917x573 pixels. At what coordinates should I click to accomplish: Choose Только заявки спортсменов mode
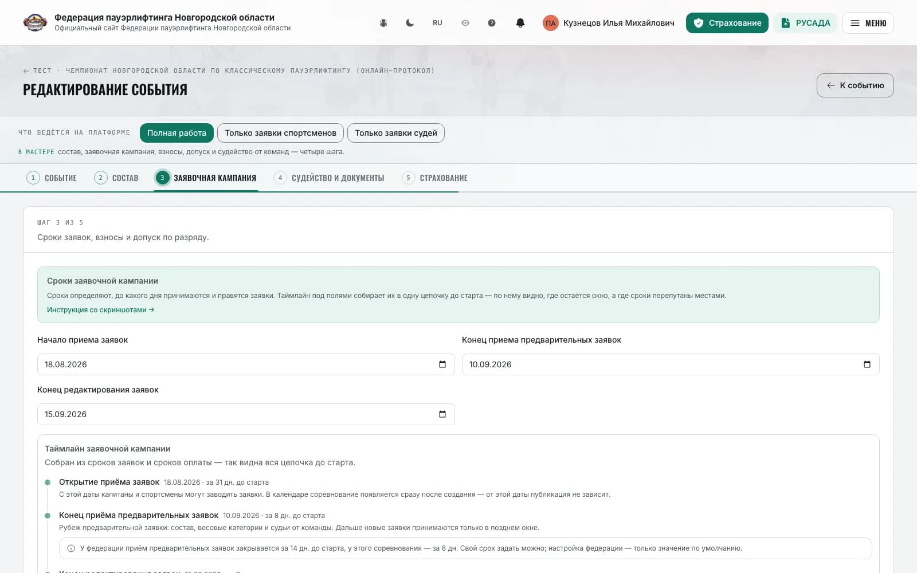[281, 133]
